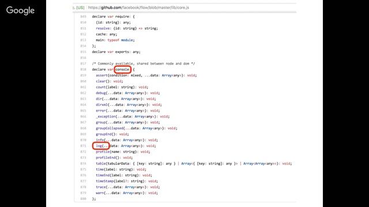Screen dimensions: 369x207
Task: Click the github.com address bar URL
Action: pyautogui.click(x=138, y=7)
